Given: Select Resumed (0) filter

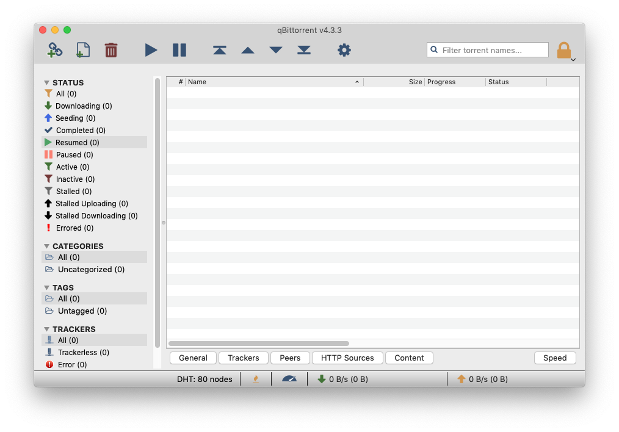Looking at the screenshot, I should pos(94,142).
